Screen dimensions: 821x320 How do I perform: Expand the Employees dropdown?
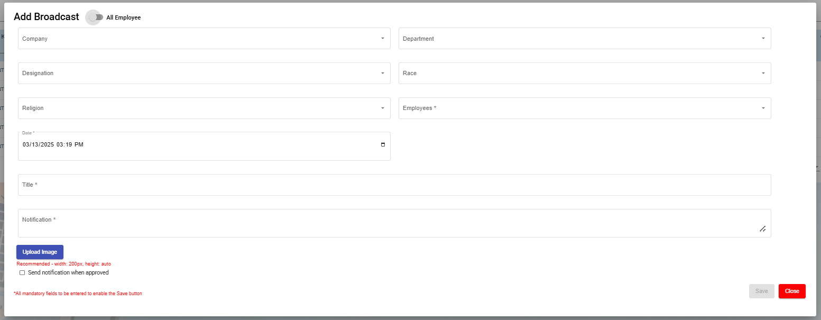[584, 108]
